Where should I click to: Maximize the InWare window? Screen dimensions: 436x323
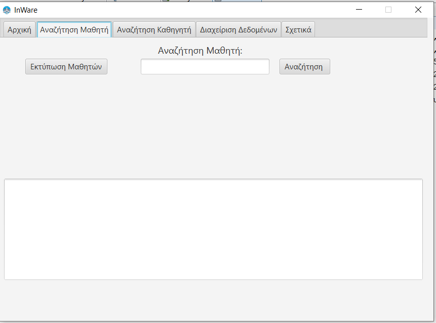click(x=388, y=10)
